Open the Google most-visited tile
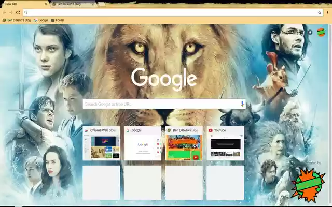Screen dimensions: 332x207 [x=143, y=143]
